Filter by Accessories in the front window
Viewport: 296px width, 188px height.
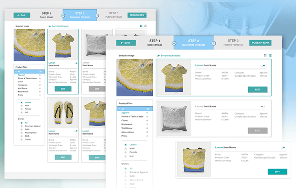click(x=135, y=132)
